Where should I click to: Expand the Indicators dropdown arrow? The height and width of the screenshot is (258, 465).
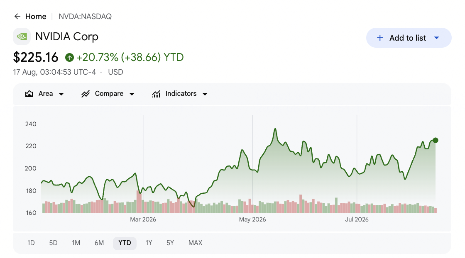tap(205, 94)
